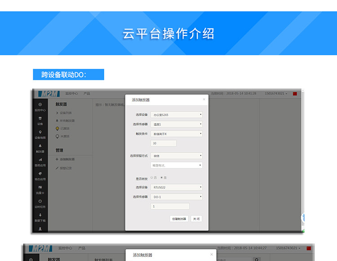
Task: Click the output value field containing 1
Action: [170, 206]
